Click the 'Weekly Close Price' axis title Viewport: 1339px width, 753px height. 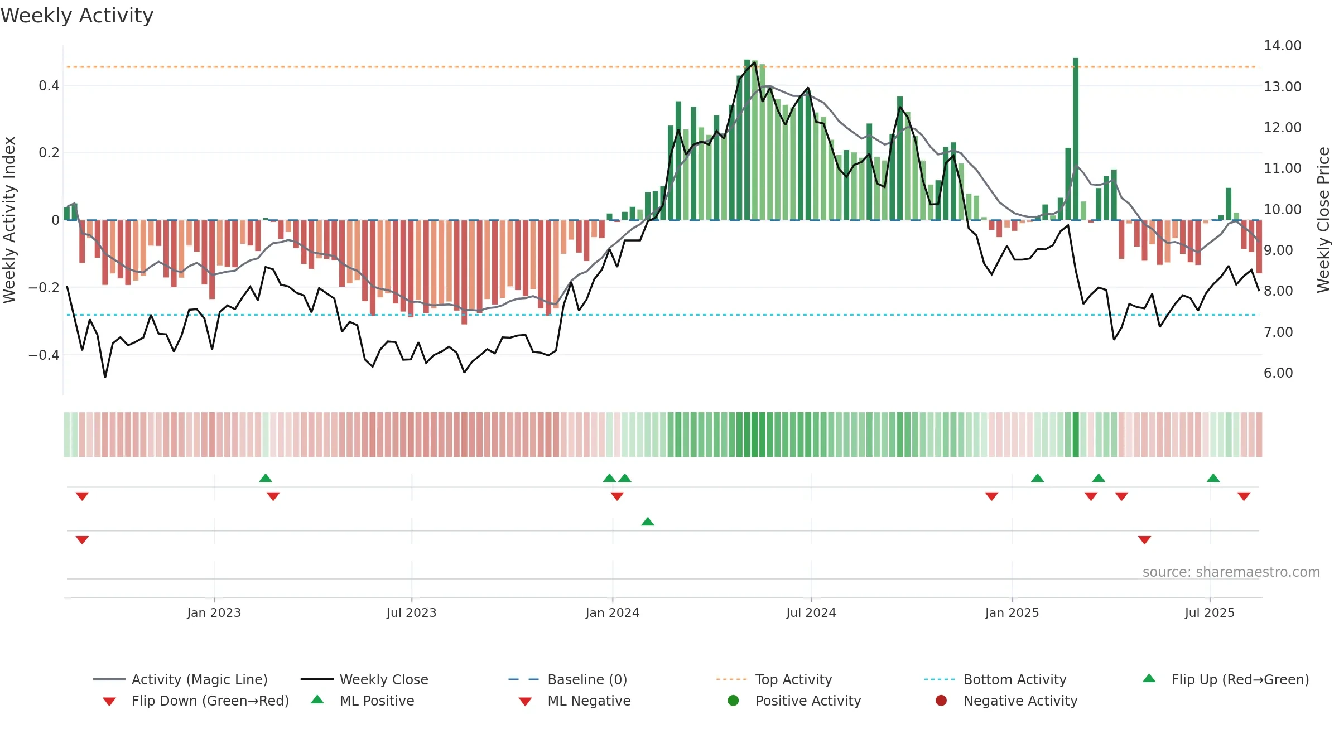(x=1323, y=220)
